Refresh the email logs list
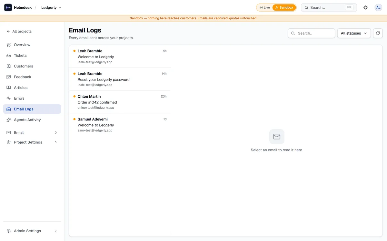 (378, 33)
